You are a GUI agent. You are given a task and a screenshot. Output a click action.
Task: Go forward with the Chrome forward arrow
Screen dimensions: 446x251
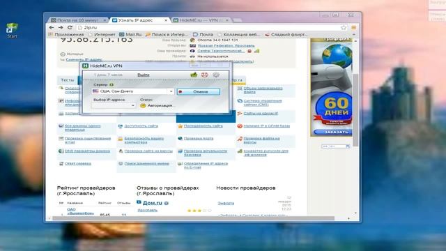click(x=61, y=28)
